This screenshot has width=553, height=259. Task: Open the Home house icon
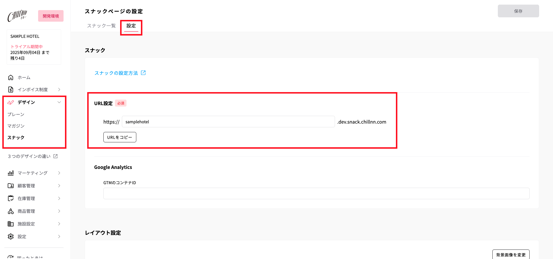tap(11, 77)
